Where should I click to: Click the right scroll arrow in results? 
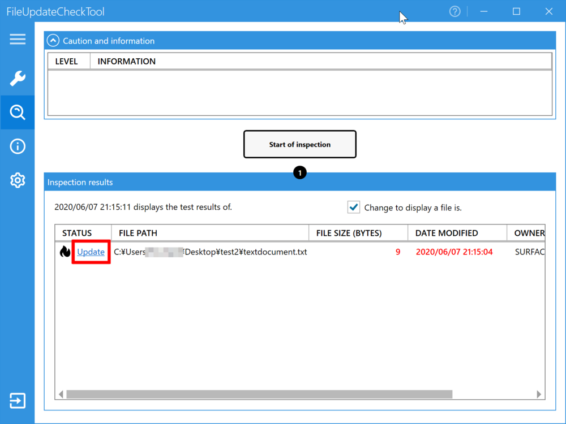539,394
